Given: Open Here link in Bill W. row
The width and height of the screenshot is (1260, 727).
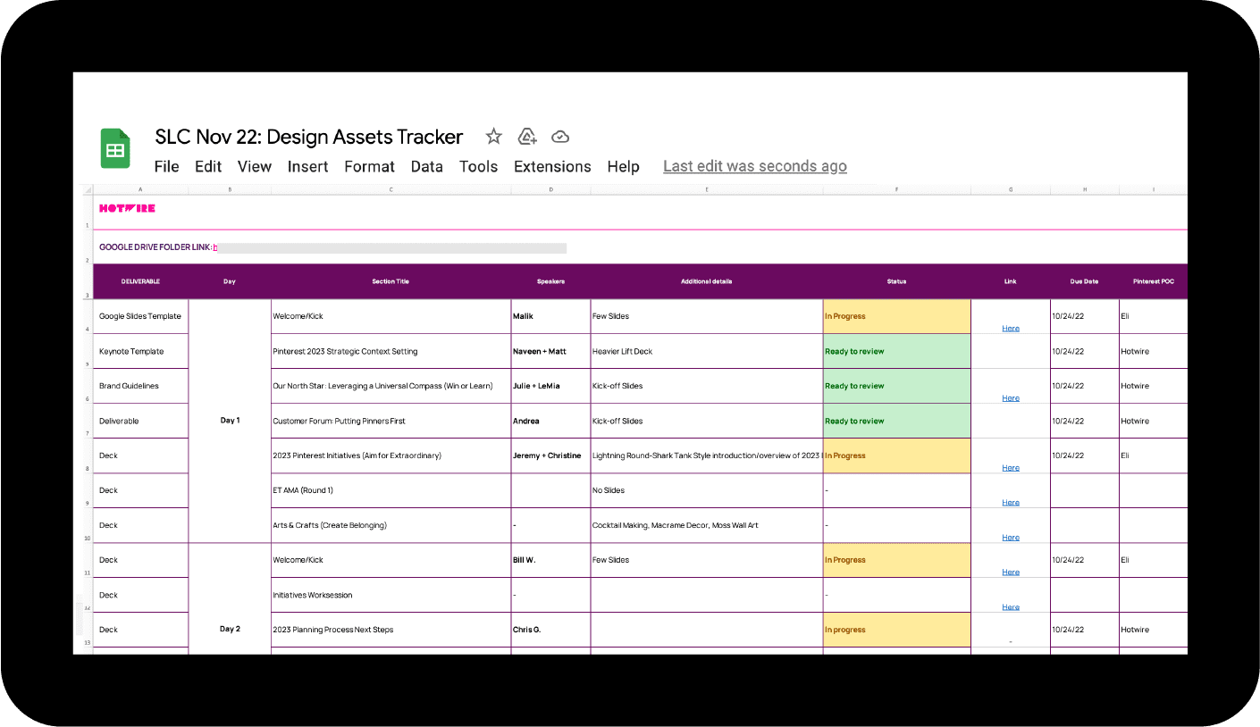Looking at the screenshot, I should [1011, 572].
